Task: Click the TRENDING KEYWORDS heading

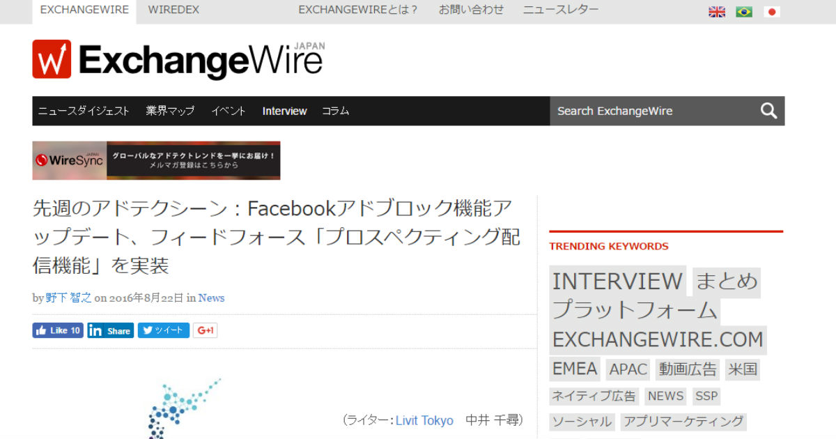Action: pos(609,246)
